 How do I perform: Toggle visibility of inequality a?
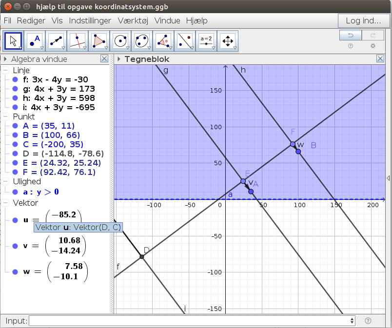[x=15, y=192]
